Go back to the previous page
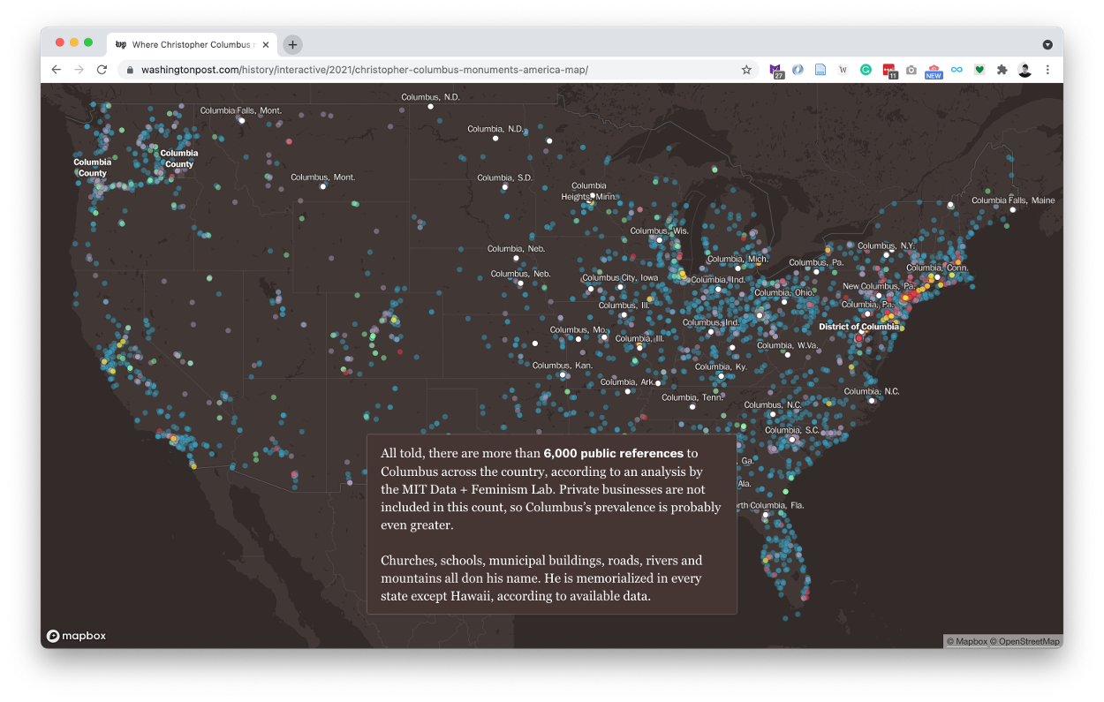The width and height of the screenshot is (1104, 702). click(x=56, y=70)
